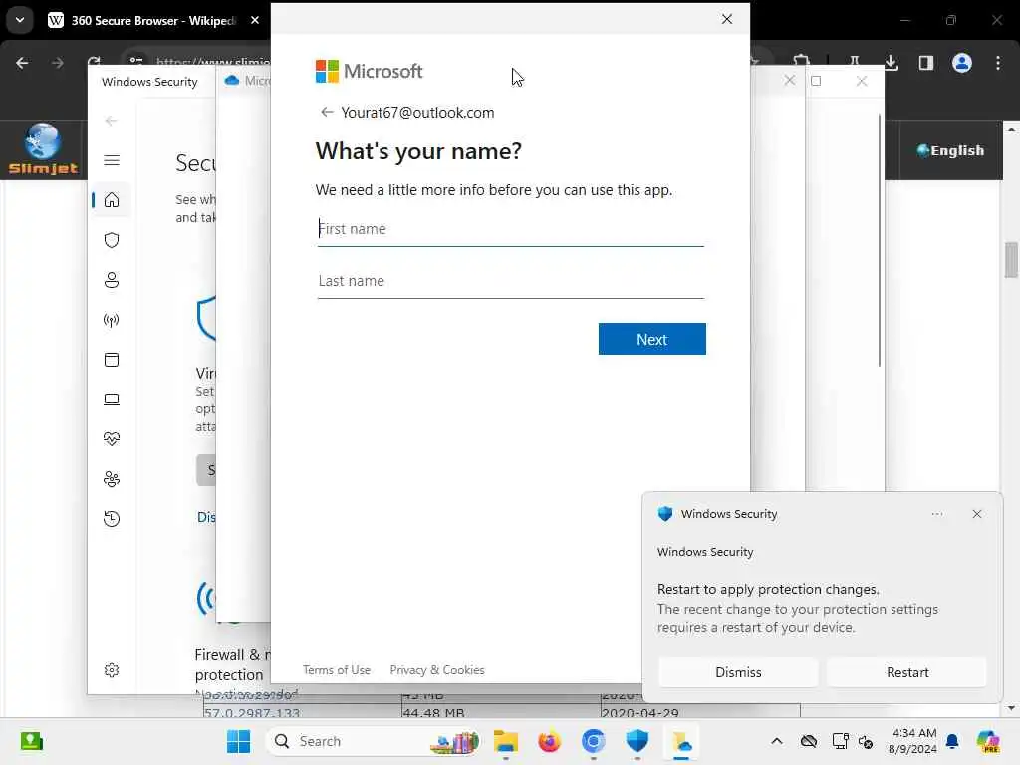Click the webpage vertical scrollbar thumb
This screenshot has width=1020, height=765.
(x=1011, y=260)
